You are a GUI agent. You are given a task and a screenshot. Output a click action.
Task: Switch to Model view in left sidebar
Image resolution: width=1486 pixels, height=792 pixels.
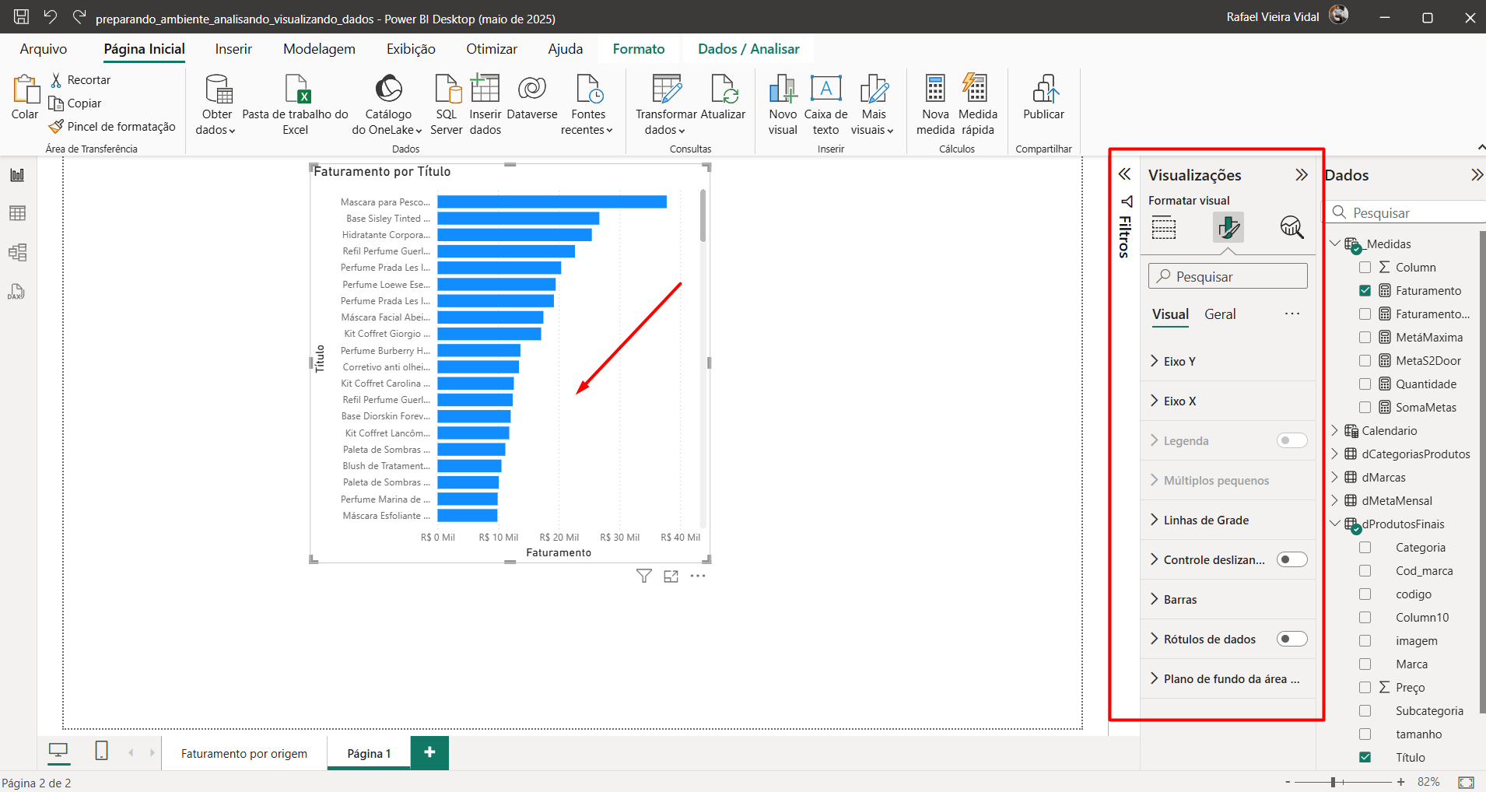click(17, 252)
